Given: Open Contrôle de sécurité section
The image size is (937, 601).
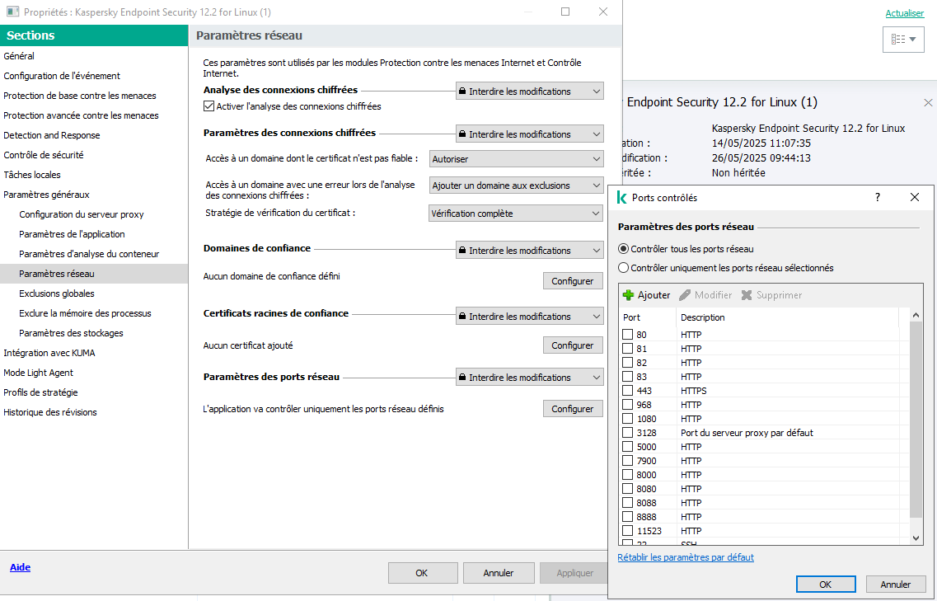Looking at the screenshot, I should (x=44, y=155).
